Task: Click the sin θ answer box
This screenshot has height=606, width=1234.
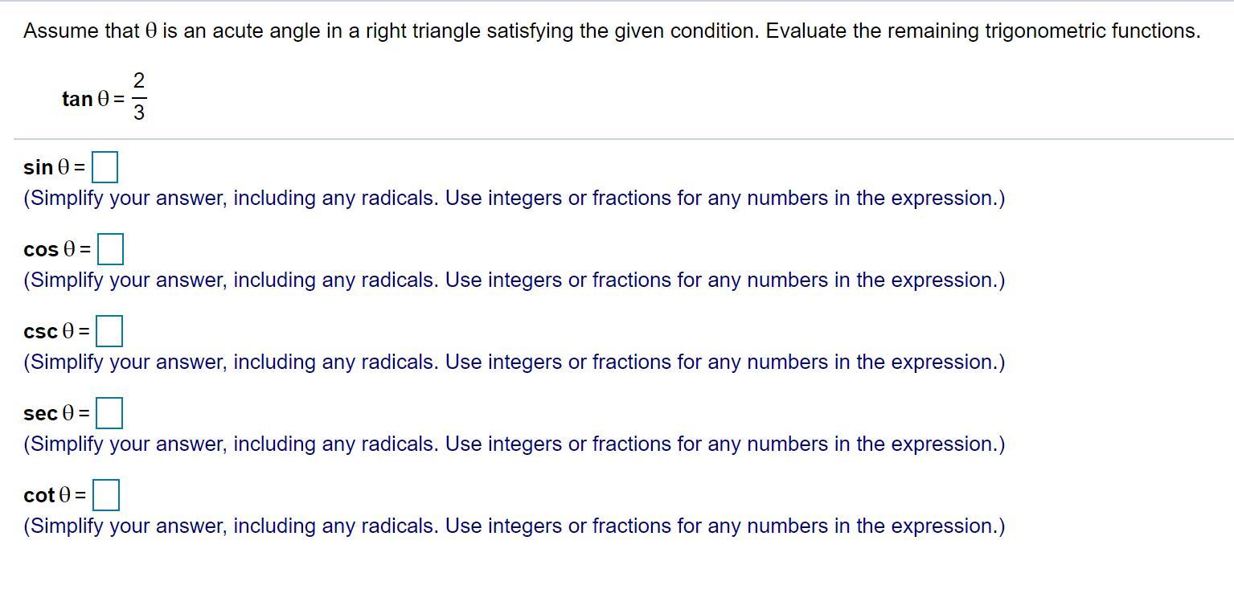Action: [x=105, y=167]
